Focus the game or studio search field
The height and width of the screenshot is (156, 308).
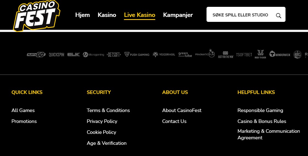(x=240, y=15)
